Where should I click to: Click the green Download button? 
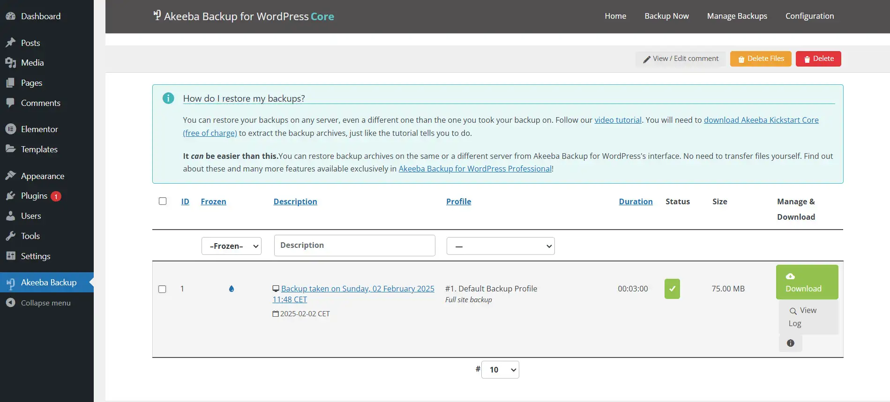[807, 282]
